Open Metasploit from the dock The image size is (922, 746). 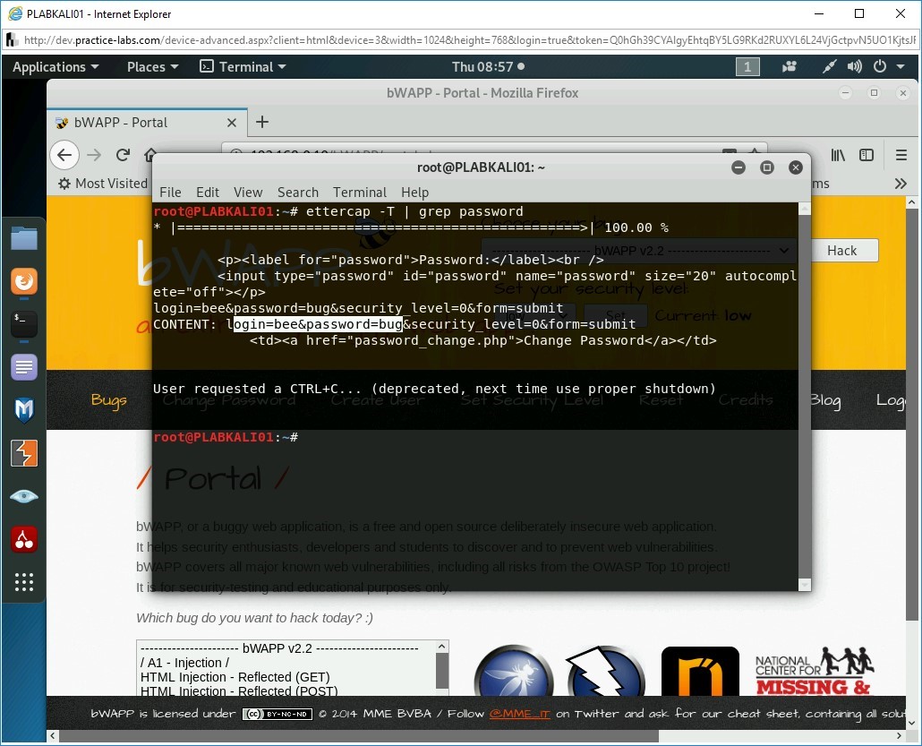click(x=24, y=410)
